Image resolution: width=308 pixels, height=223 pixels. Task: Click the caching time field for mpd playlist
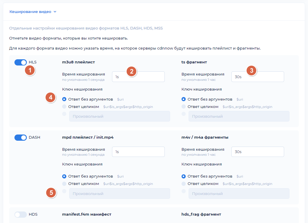click(x=138, y=152)
